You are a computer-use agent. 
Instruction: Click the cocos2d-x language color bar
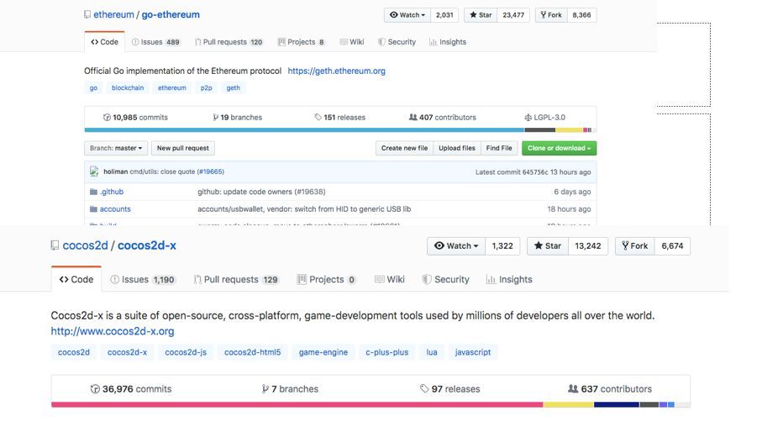coord(294,404)
